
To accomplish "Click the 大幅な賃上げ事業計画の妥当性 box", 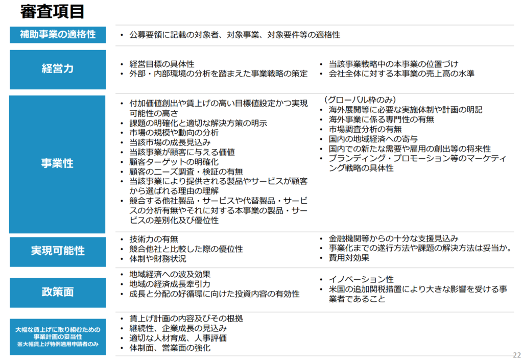I will pyautogui.click(x=58, y=337).
